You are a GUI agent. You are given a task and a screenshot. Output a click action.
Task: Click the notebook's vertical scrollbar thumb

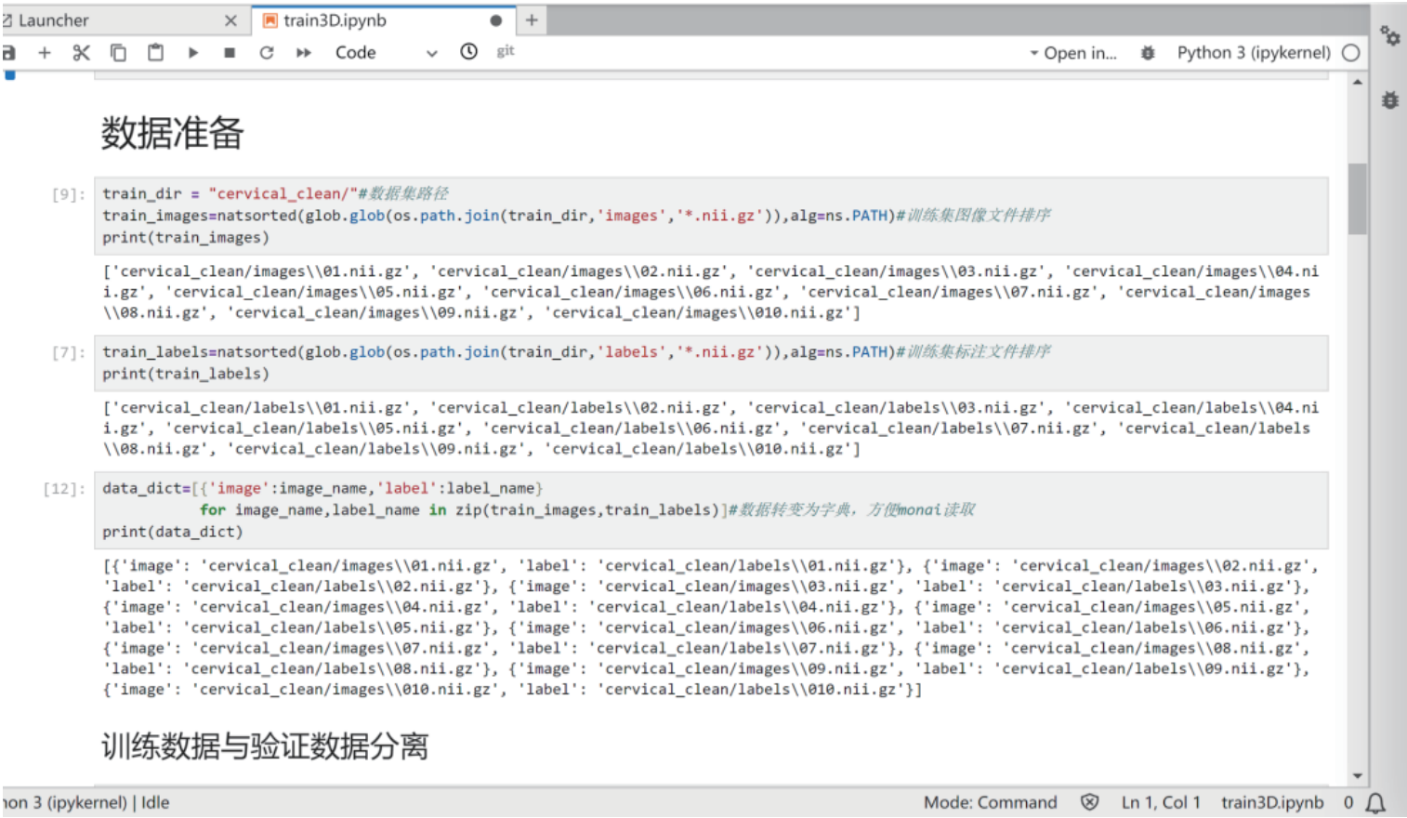click(1358, 199)
